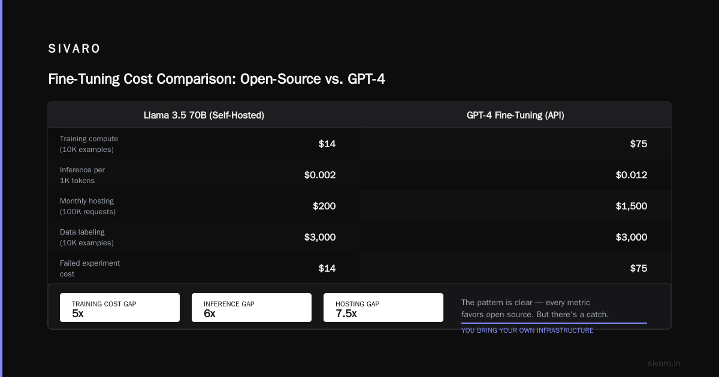
Task: Click the $0.002 inference value
Action: coord(320,175)
